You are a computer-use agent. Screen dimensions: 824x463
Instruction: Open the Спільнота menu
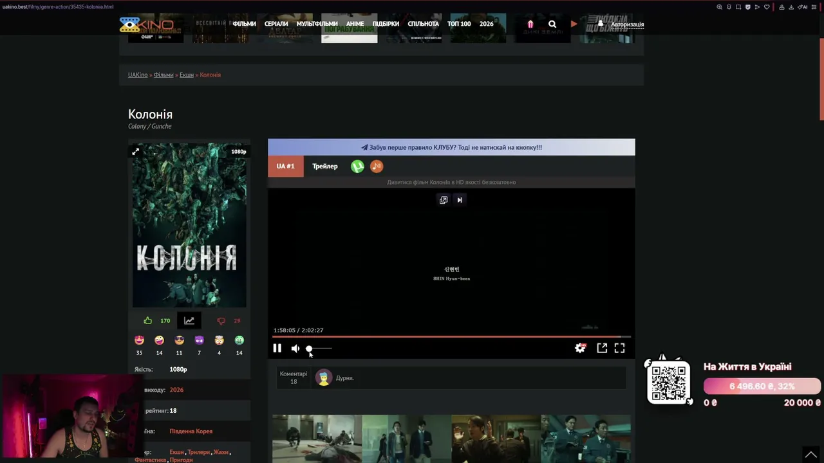click(423, 24)
